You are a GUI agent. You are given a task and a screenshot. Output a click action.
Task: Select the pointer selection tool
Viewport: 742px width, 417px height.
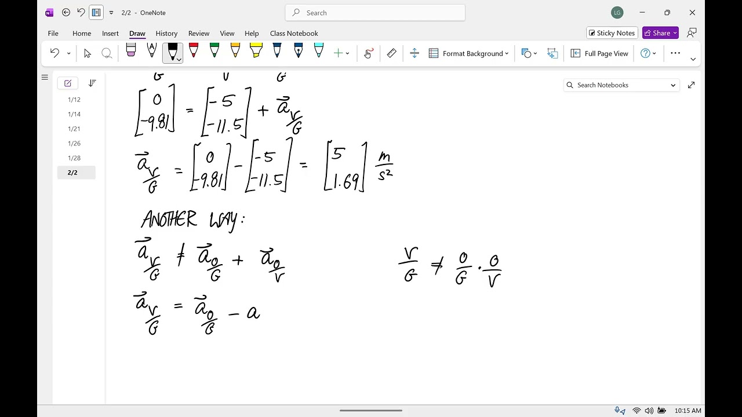pyautogui.click(x=88, y=53)
